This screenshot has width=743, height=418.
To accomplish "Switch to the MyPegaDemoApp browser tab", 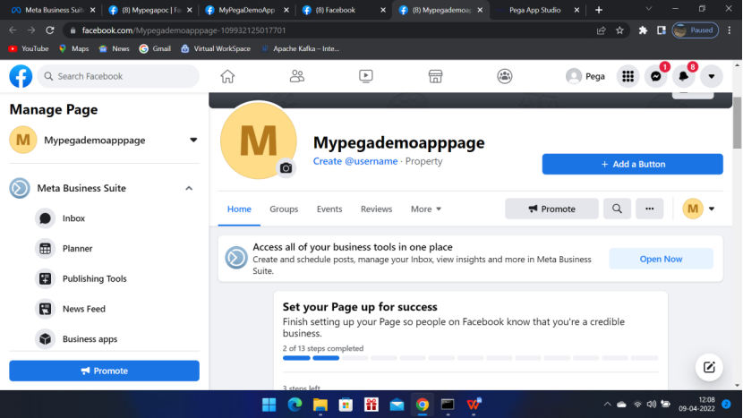I will point(246,10).
